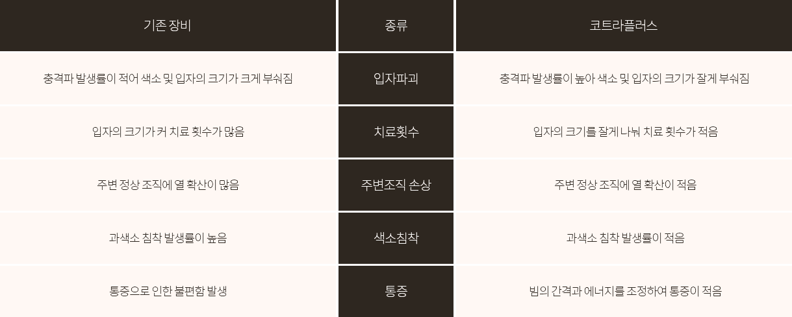Click the word 코트라플러스 in dark header
This screenshot has width=792, height=317.
click(x=624, y=25)
